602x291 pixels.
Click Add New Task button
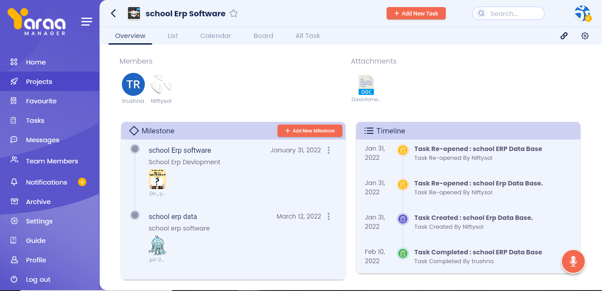point(416,13)
